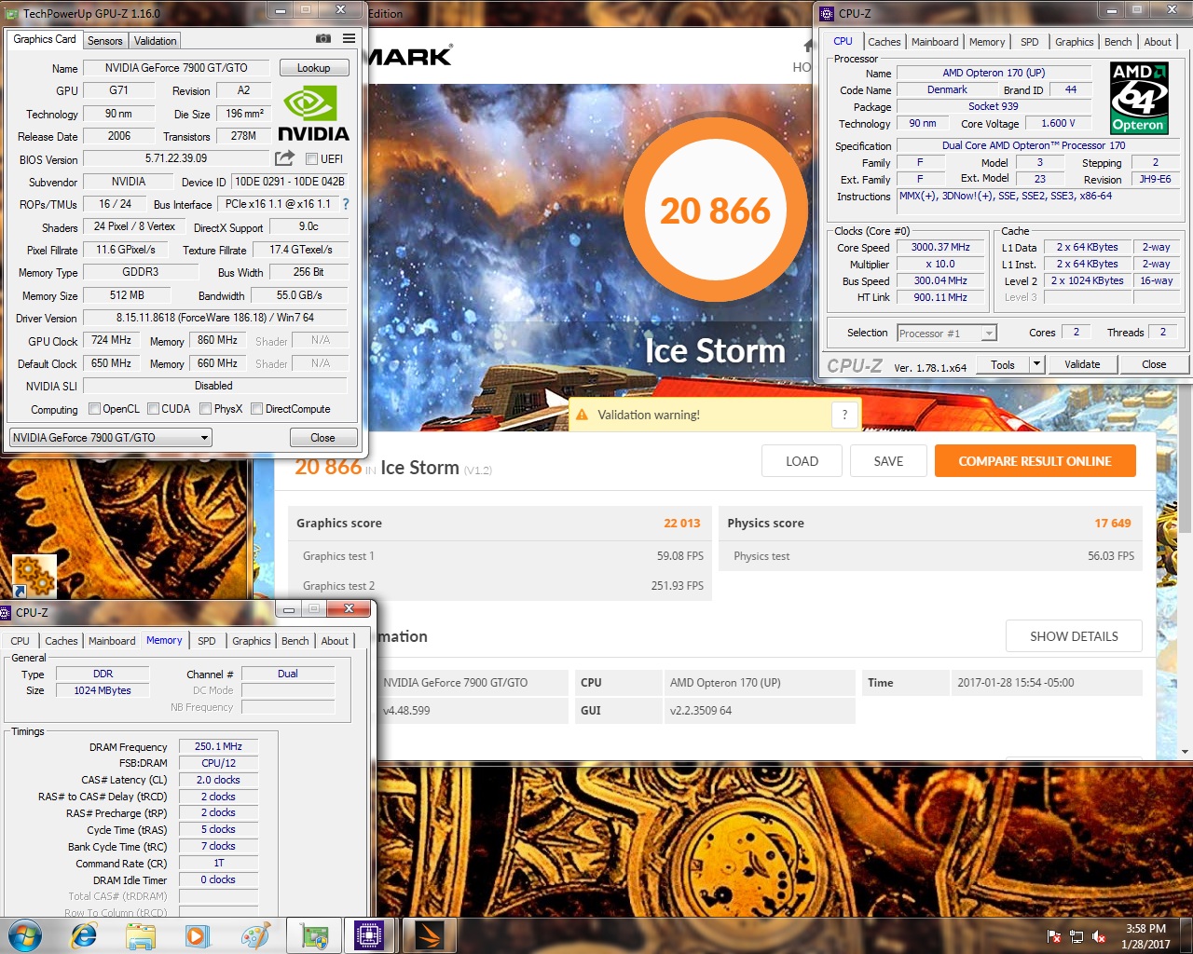
Task: Open About tab in memory CPU-Z window
Action: click(335, 641)
